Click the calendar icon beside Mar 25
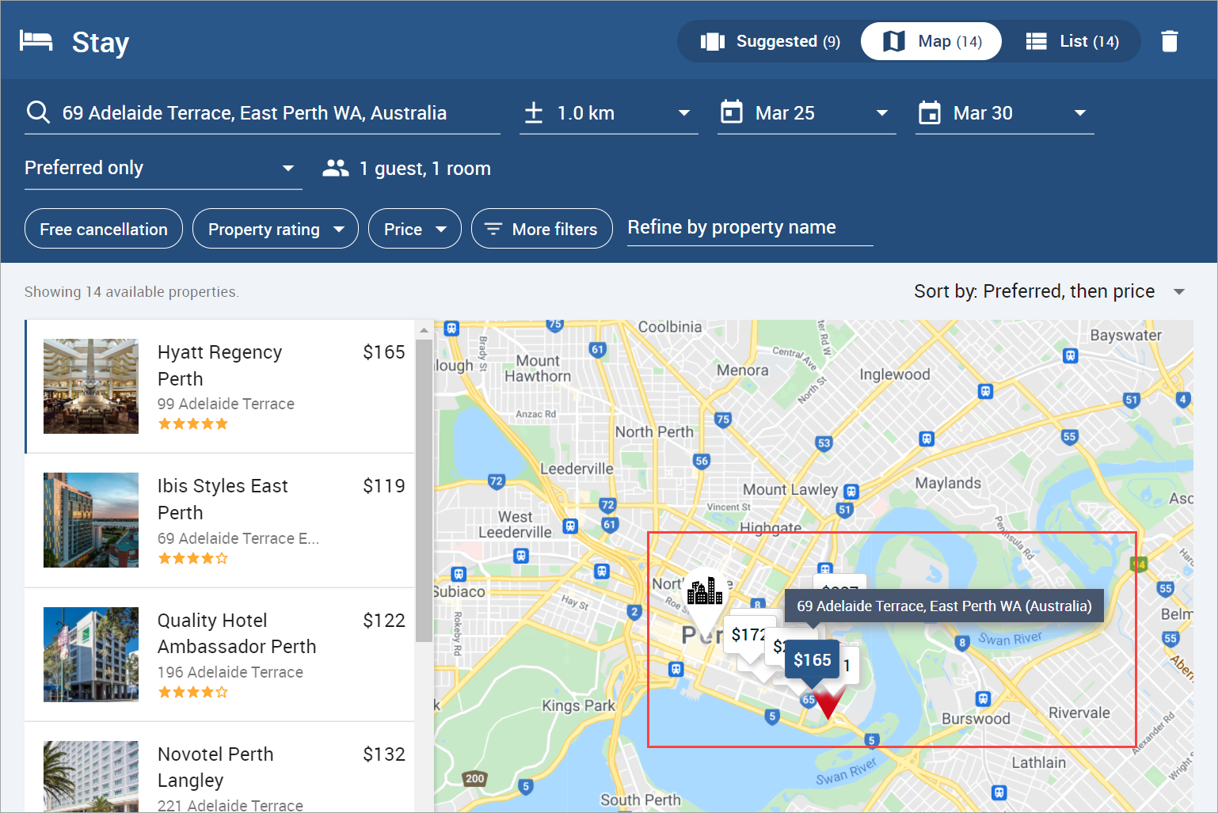Viewport: 1218px width, 813px height. [x=732, y=112]
